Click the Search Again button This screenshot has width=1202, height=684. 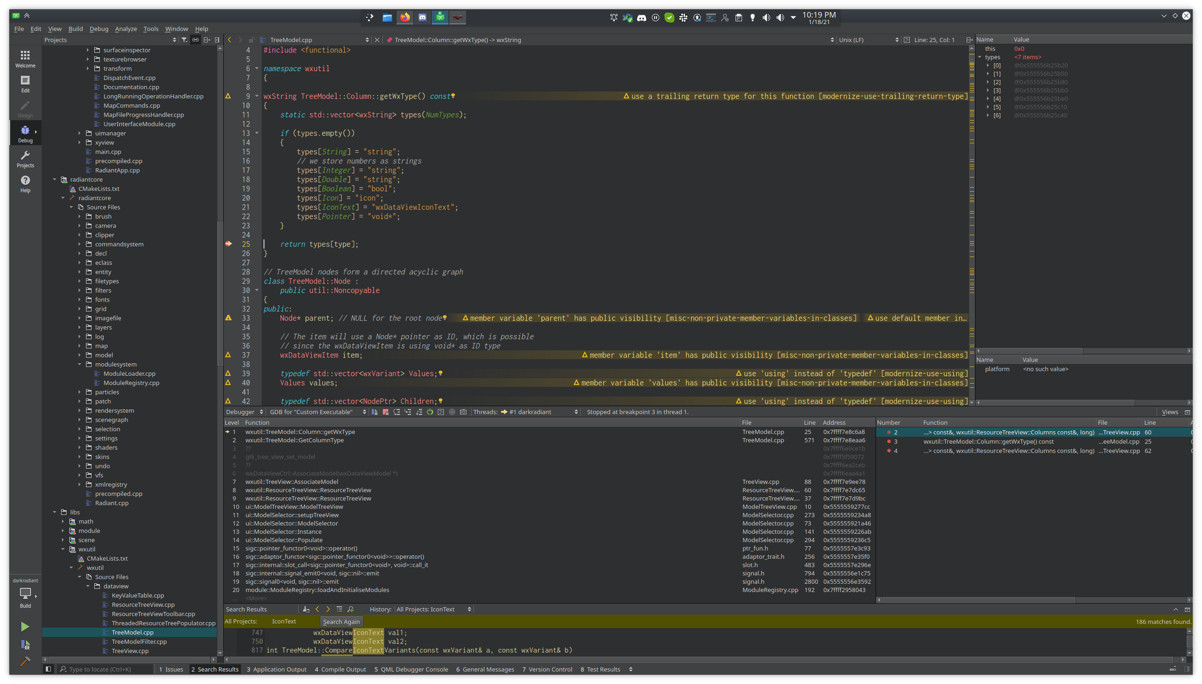[341, 622]
